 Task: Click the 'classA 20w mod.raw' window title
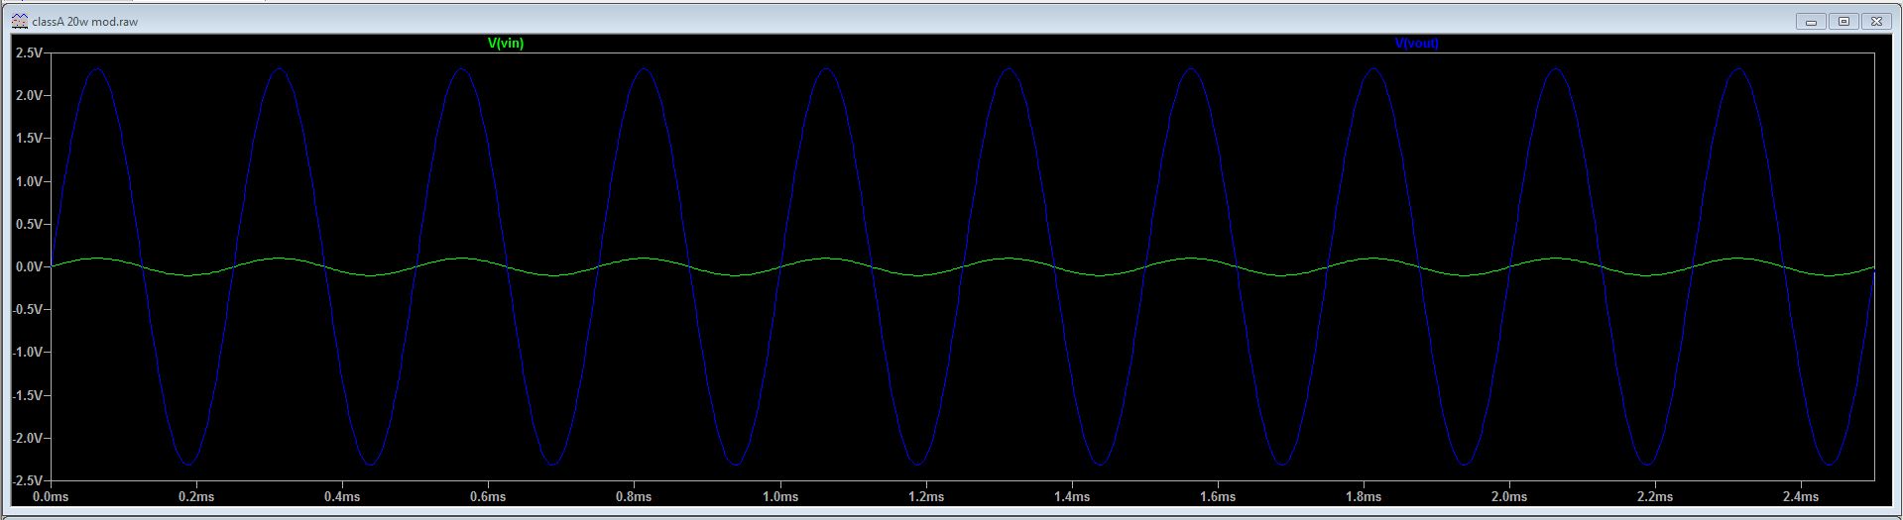pos(85,22)
